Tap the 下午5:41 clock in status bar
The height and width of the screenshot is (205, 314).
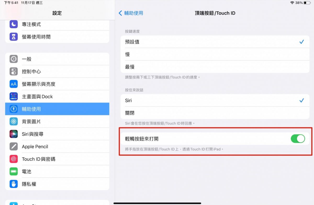pyautogui.click(x=11, y=3)
